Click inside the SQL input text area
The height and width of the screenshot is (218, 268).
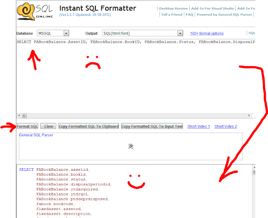pos(136,76)
